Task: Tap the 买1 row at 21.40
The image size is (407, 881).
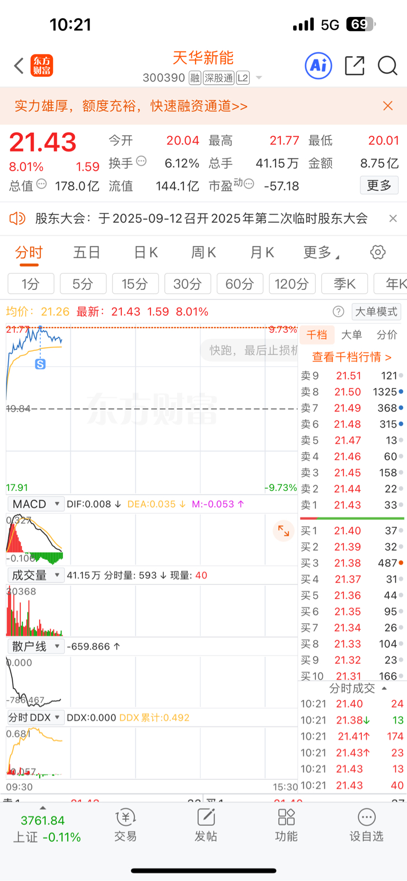Action: pos(352,531)
